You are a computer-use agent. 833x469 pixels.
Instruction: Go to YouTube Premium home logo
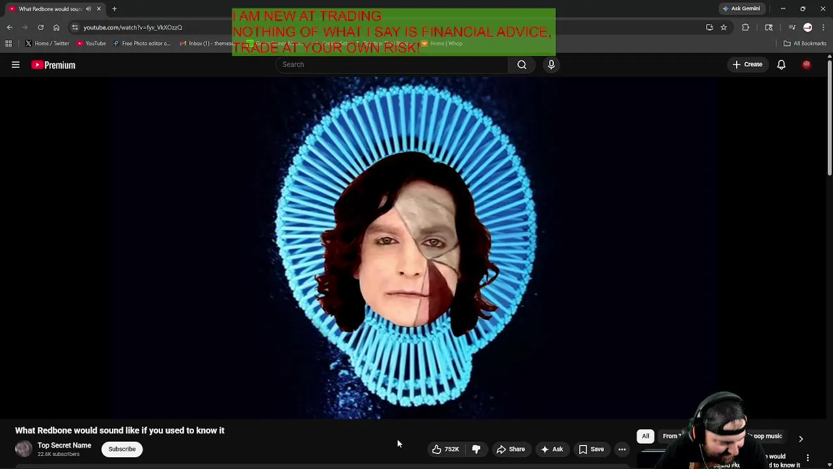pyautogui.click(x=53, y=65)
